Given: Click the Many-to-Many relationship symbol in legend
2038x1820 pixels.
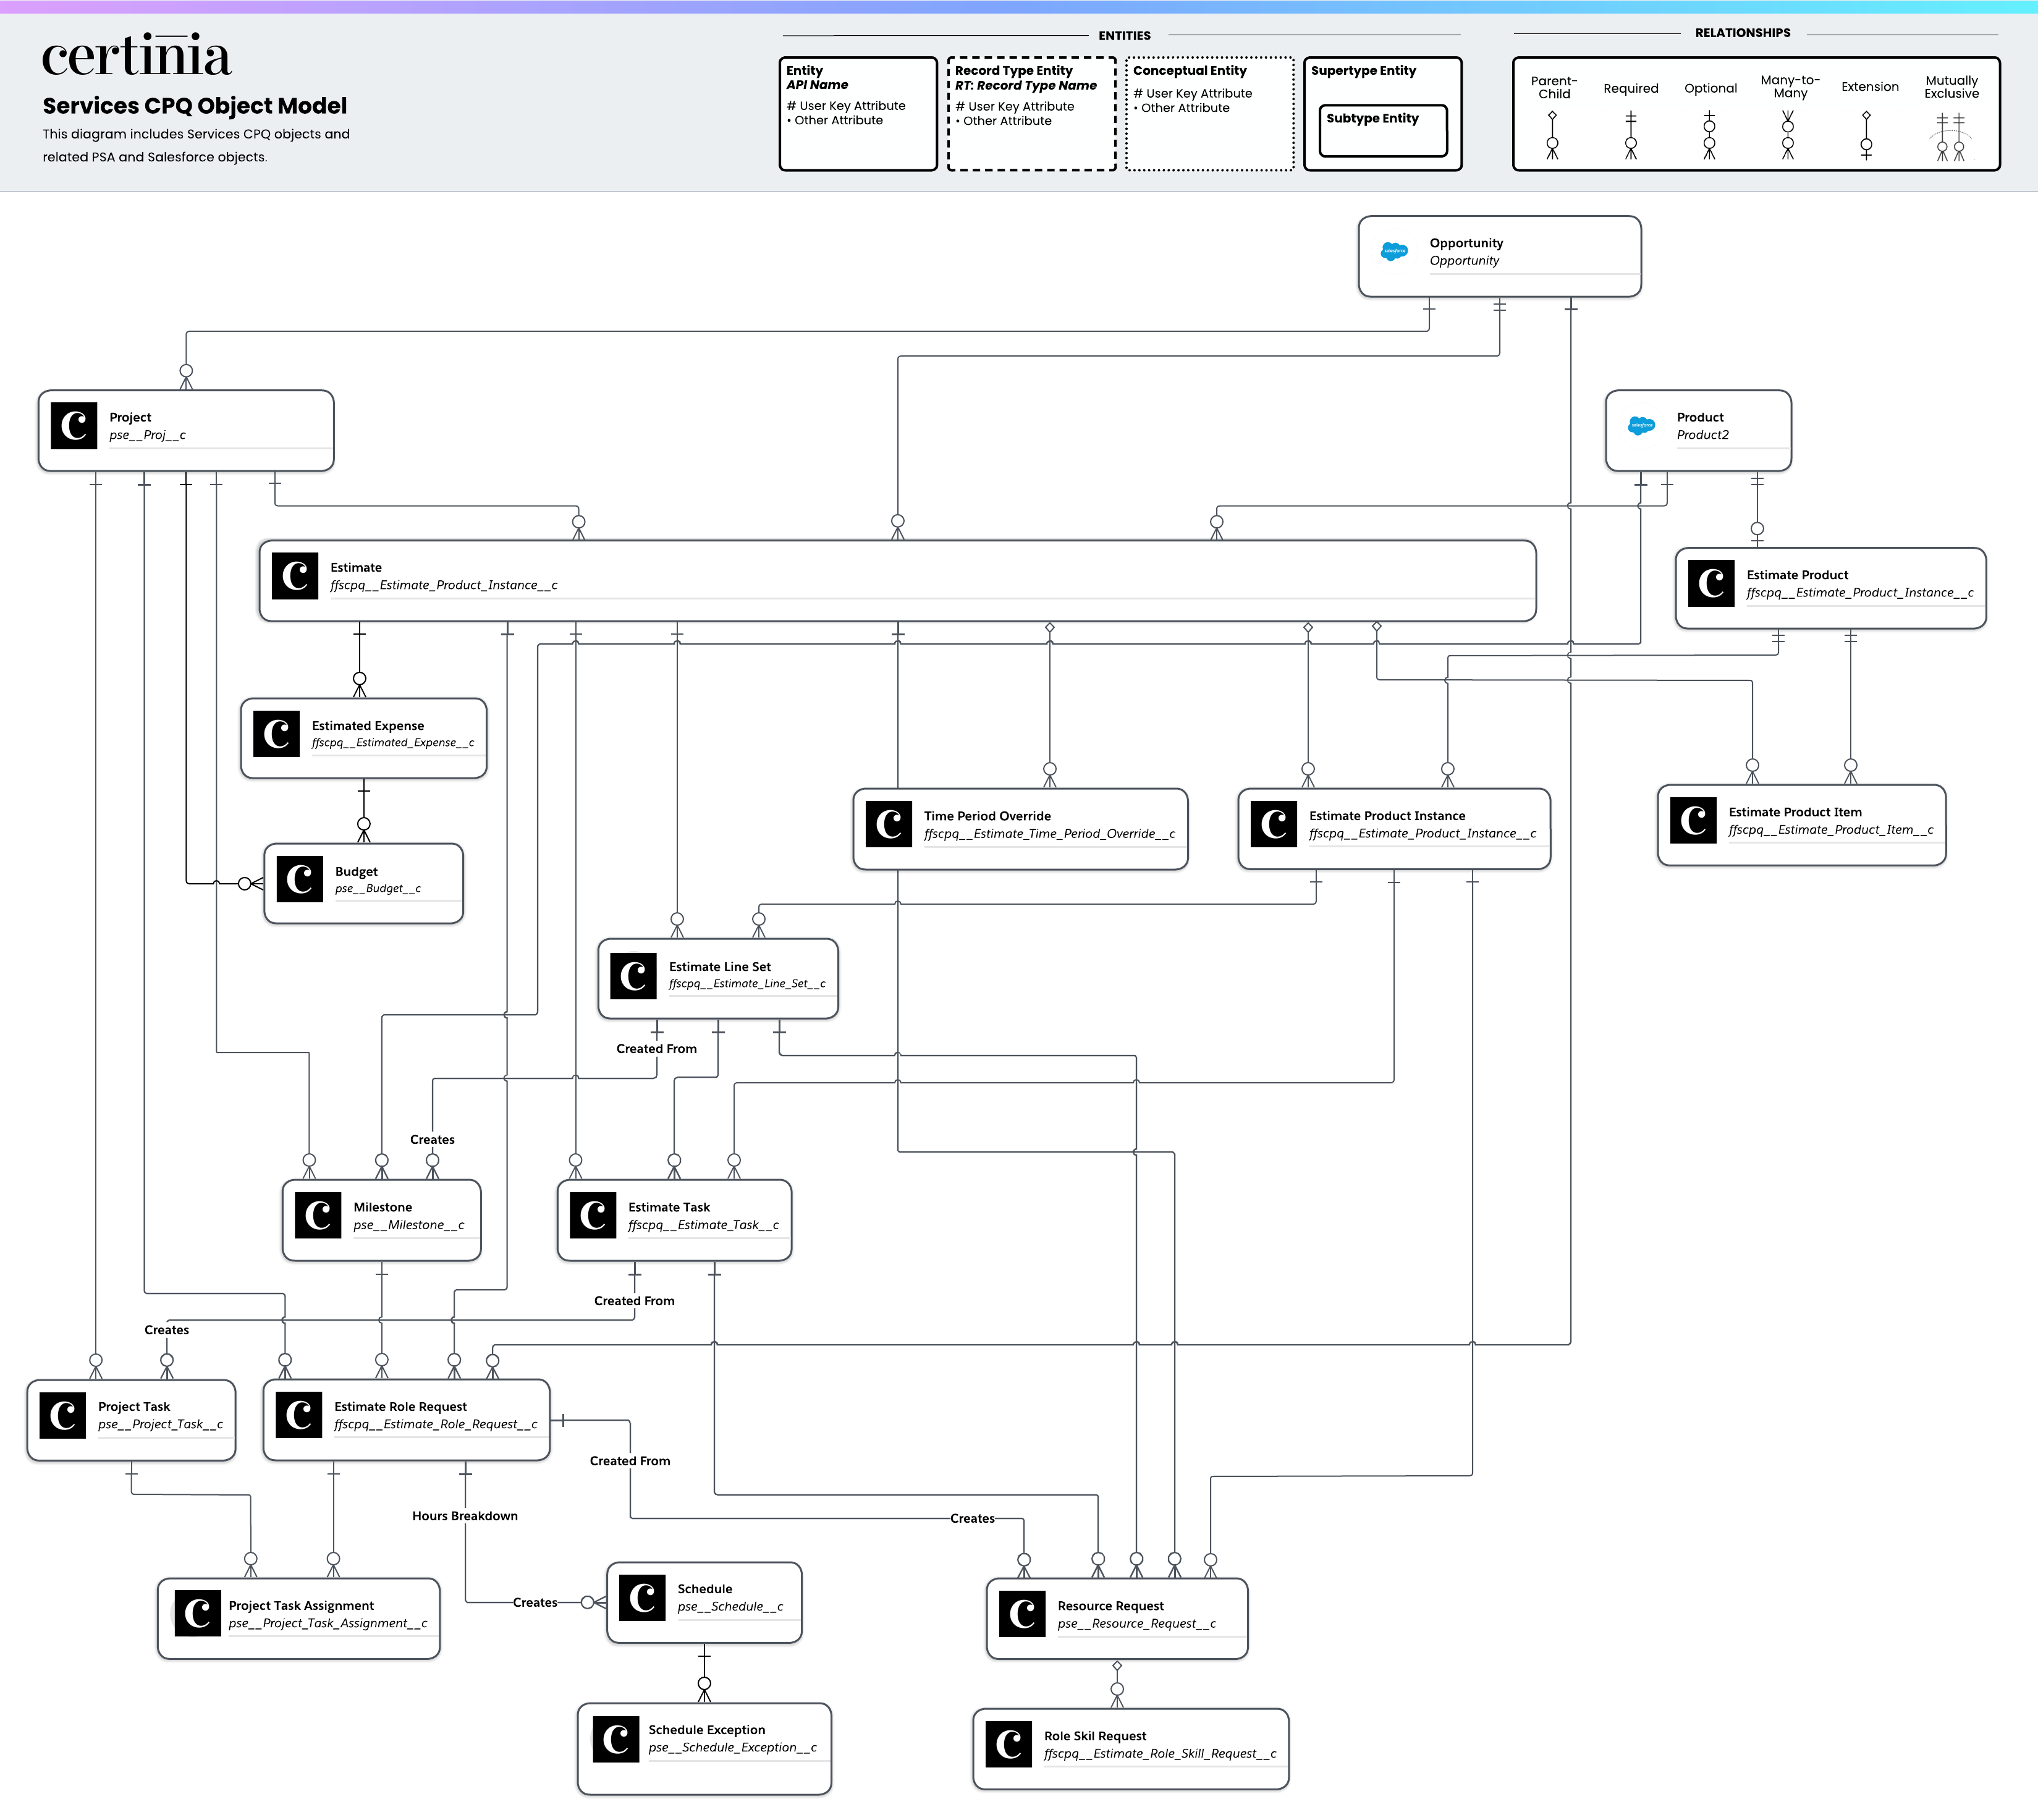Looking at the screenshot, I should [1788, 135].
